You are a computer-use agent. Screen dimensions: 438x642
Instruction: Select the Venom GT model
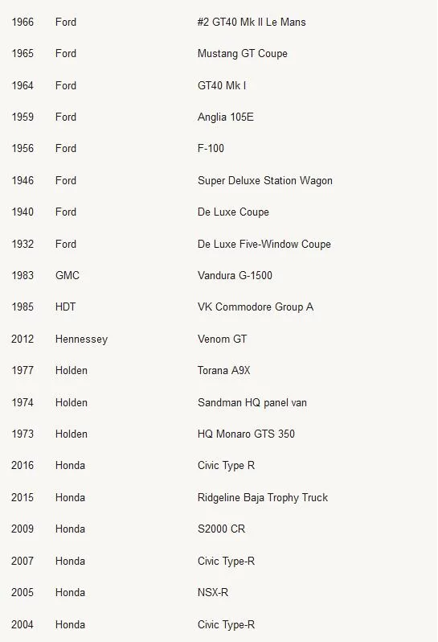pos(222,339)
